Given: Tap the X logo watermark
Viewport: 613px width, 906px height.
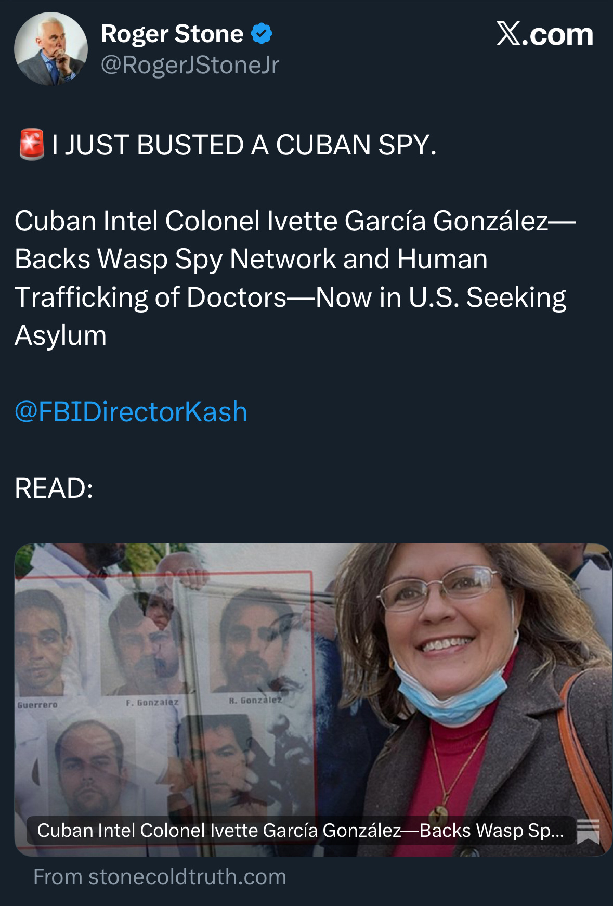Looking at the screenshot, I should (508, 34).
